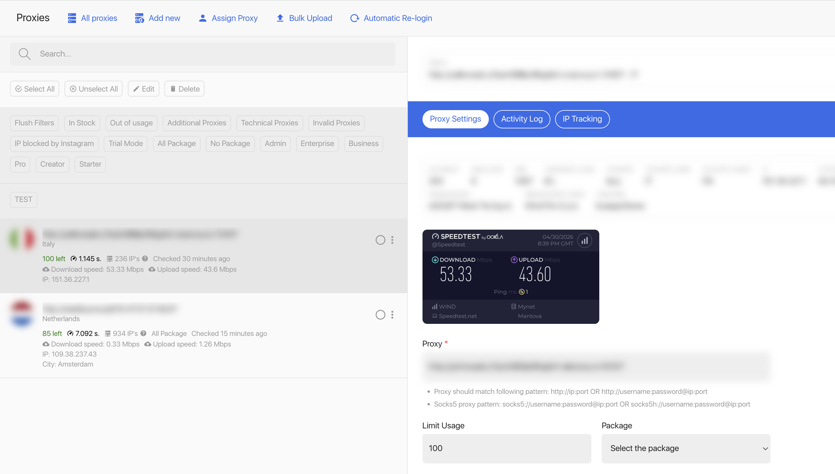Click the Limit Usage field showing 100
Screen dimensions: 835x474
tap(506, 449)
